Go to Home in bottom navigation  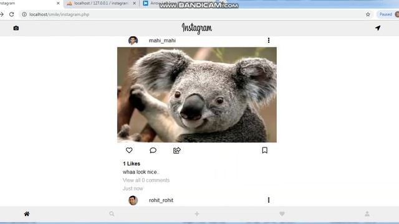[x=27, y=214]
